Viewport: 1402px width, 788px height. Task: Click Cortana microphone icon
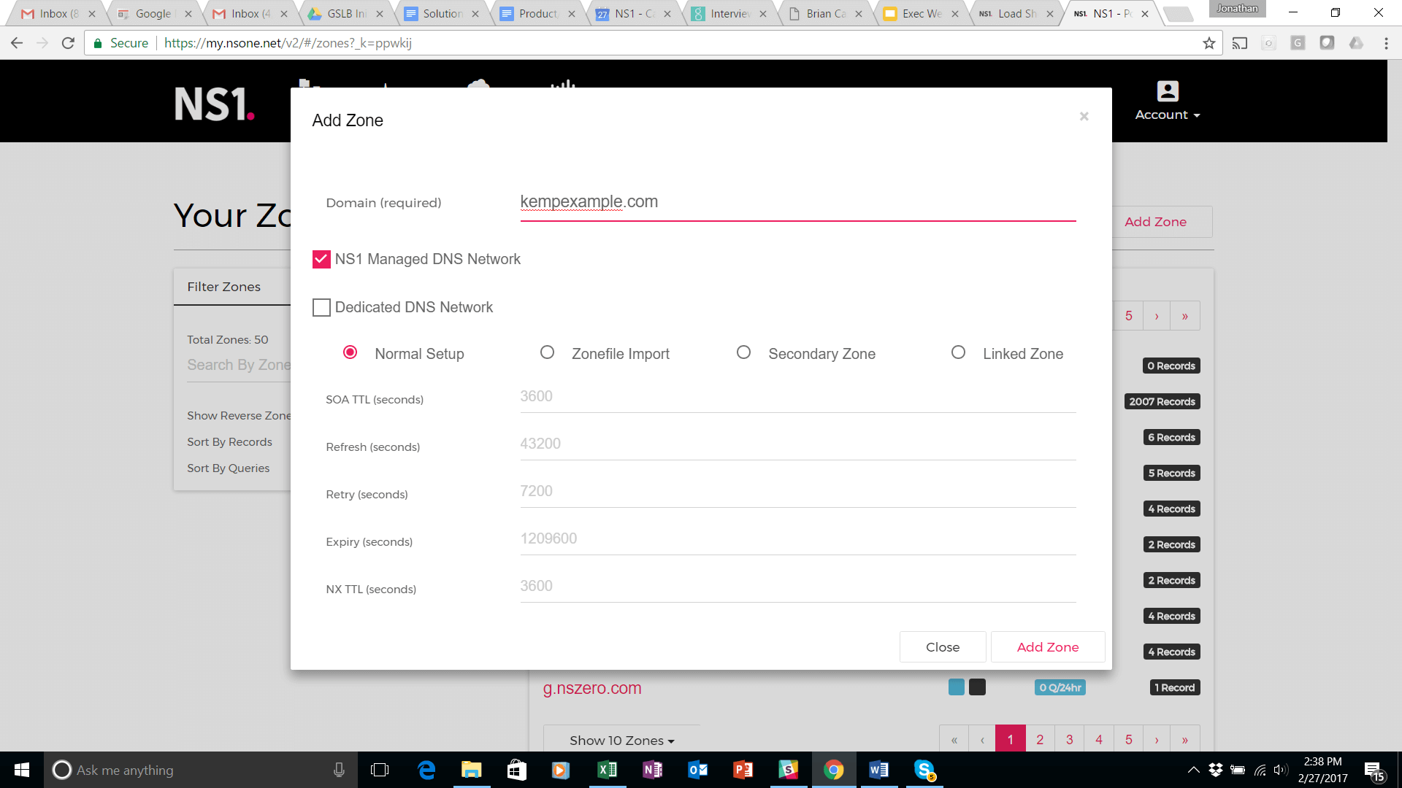pyautogui.click(x=339, y=770)
